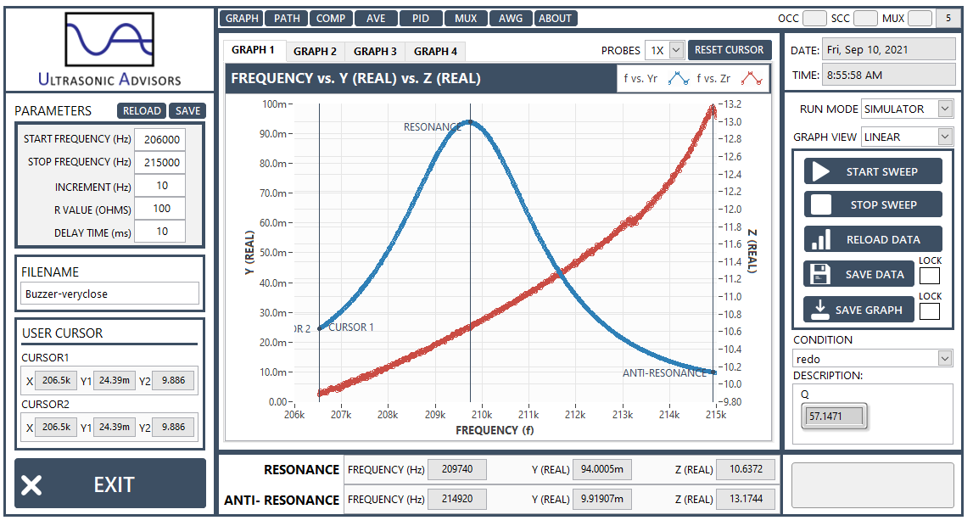Click the resonance frequency value 209740
This screenshot has width=973, height=526.
click(456, 469)
